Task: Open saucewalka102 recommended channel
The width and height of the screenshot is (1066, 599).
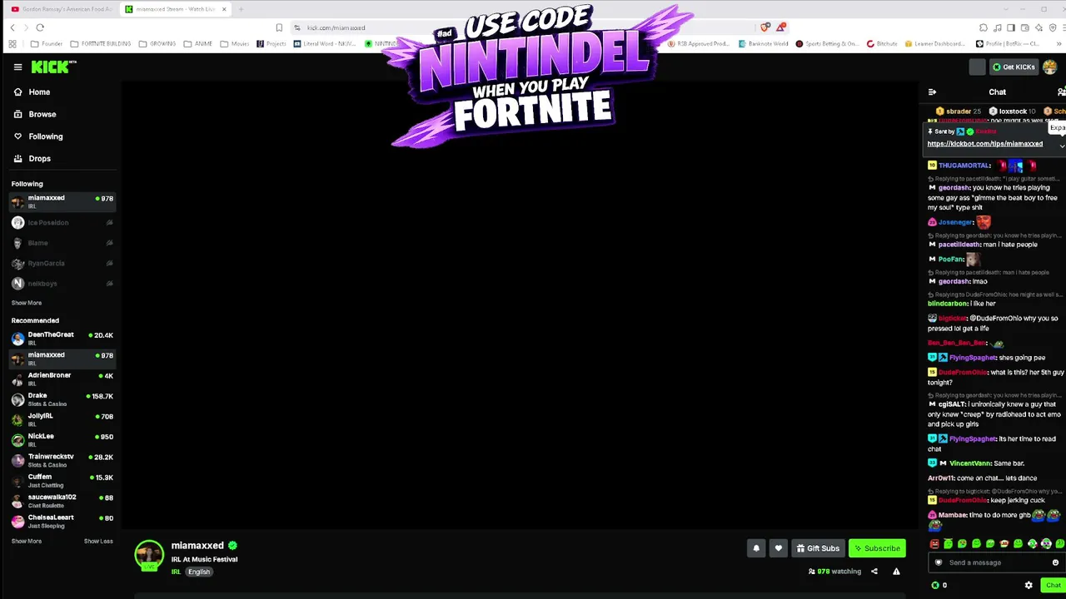Action: [62, 502]
